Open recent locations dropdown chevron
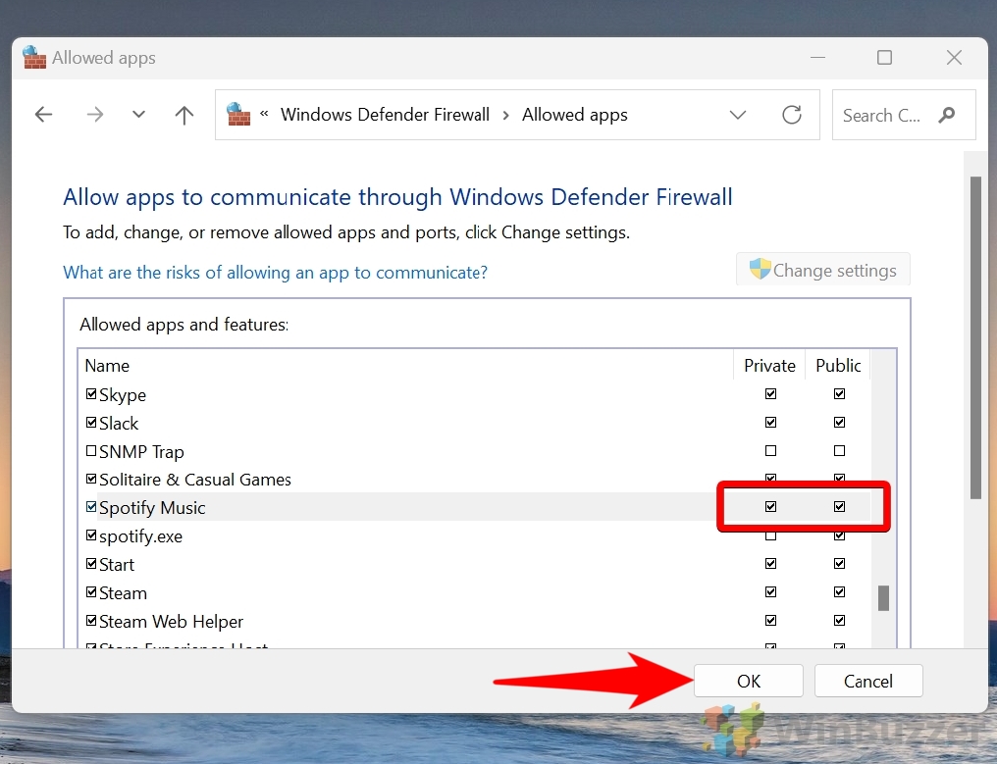 tap(138, 115)
